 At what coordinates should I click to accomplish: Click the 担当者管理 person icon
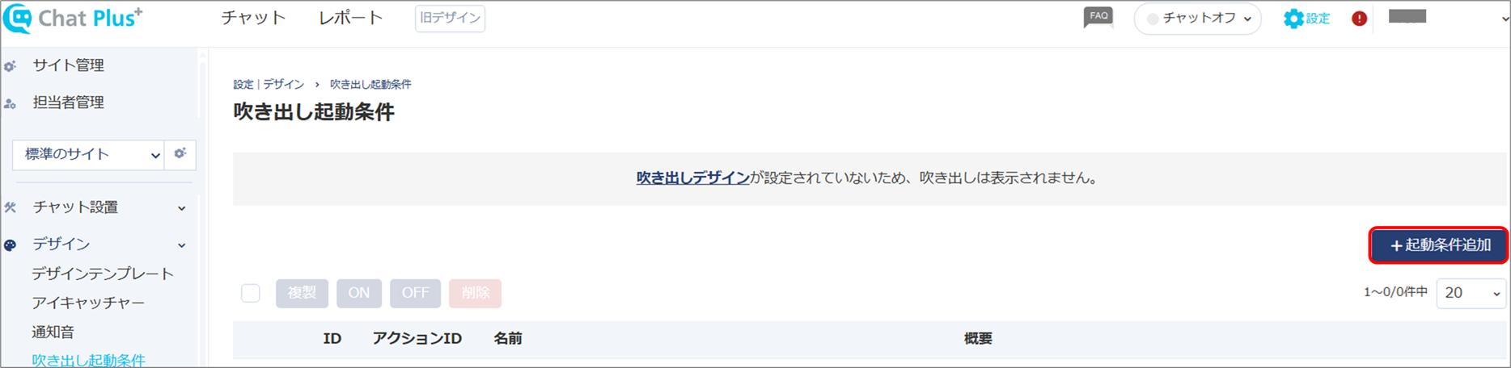tap(10, 103)
